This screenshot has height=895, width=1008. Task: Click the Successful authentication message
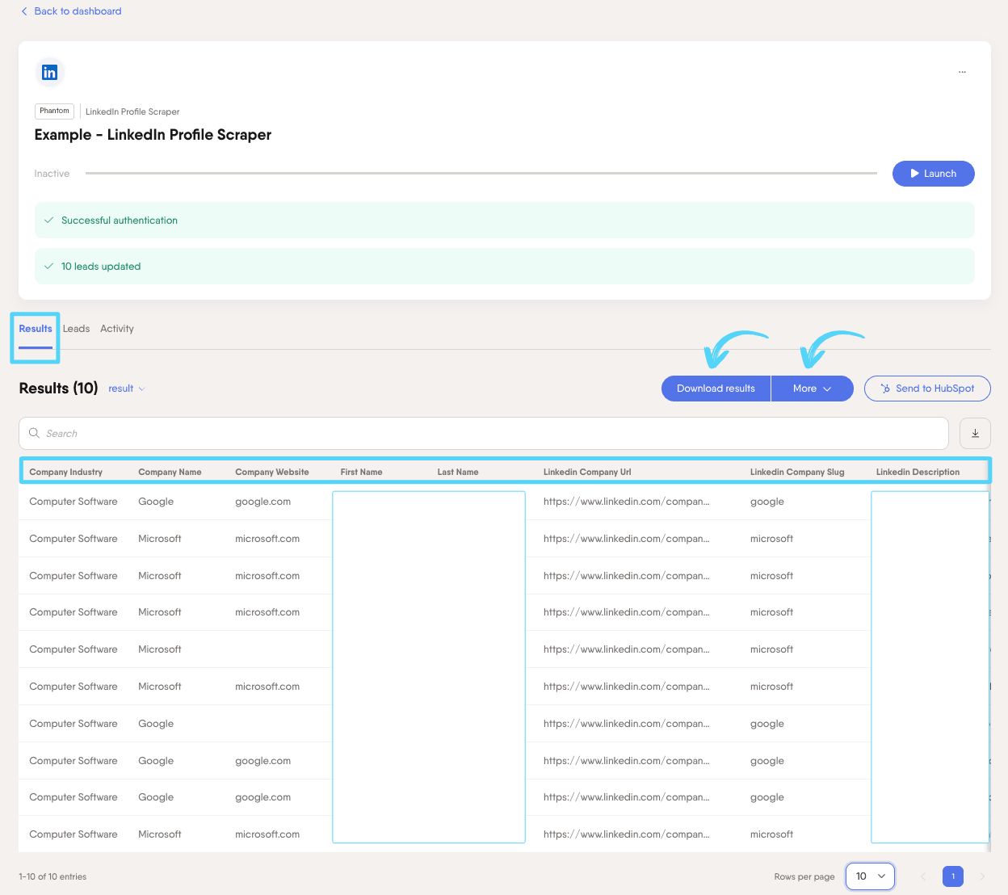pyautogui.click(x=505, y=221)
